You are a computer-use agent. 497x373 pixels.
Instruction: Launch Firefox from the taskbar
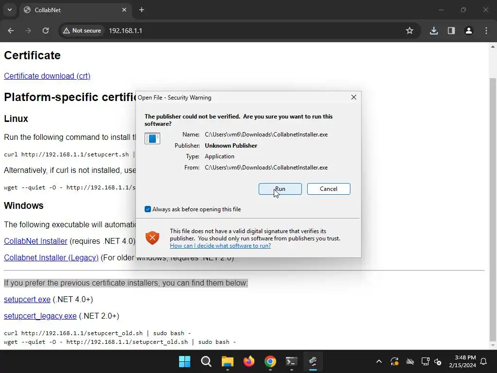pos(249,361)
